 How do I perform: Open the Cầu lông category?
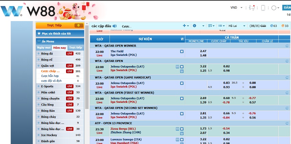click(60, 105)
